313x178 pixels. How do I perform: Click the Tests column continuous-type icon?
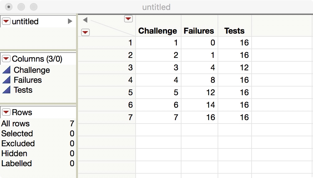[6, 90]
